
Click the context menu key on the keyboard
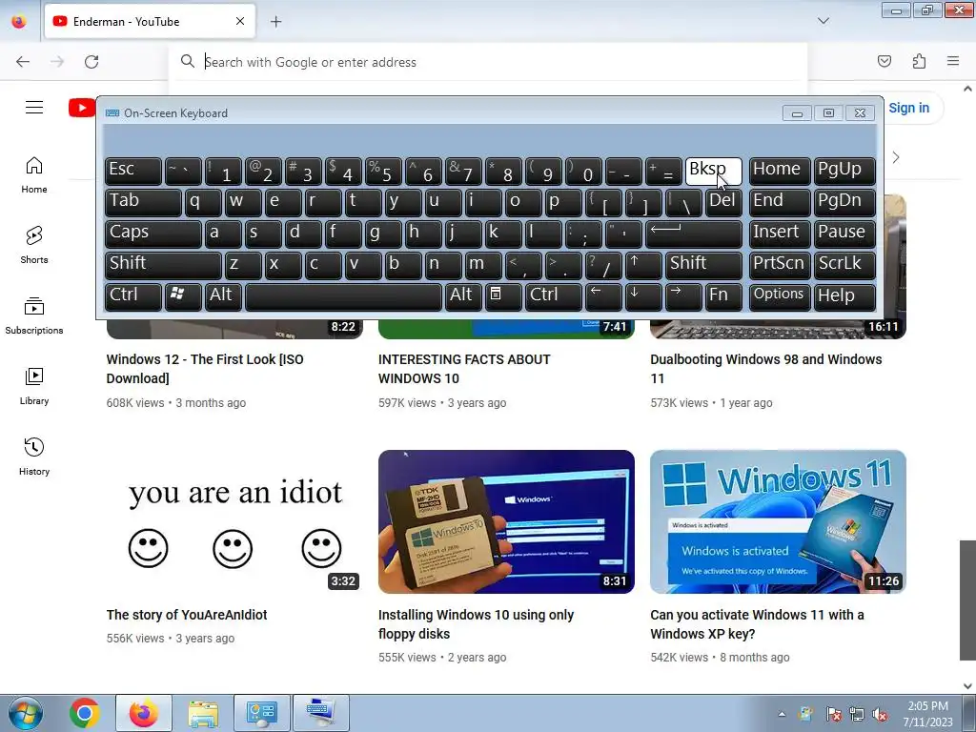tap(503, 297)
